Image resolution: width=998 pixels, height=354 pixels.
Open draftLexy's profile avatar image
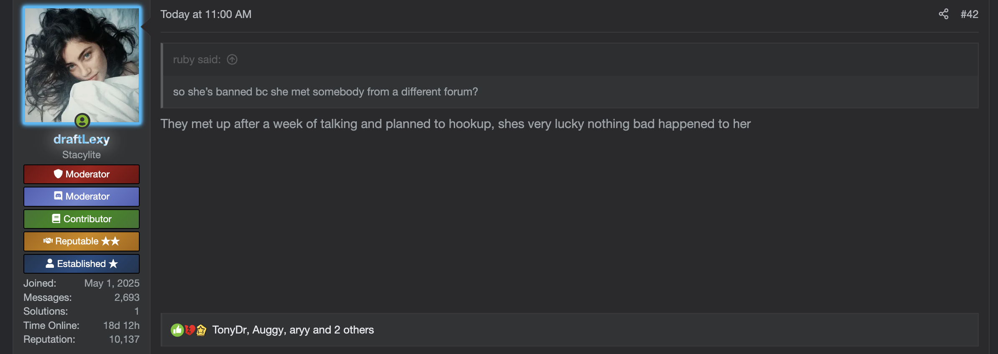click(x=82, y=65)
